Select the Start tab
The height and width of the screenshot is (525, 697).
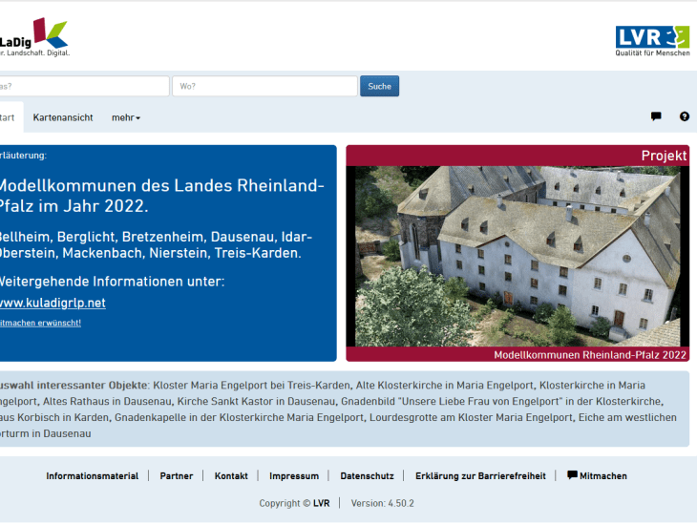tap(8, 117)
